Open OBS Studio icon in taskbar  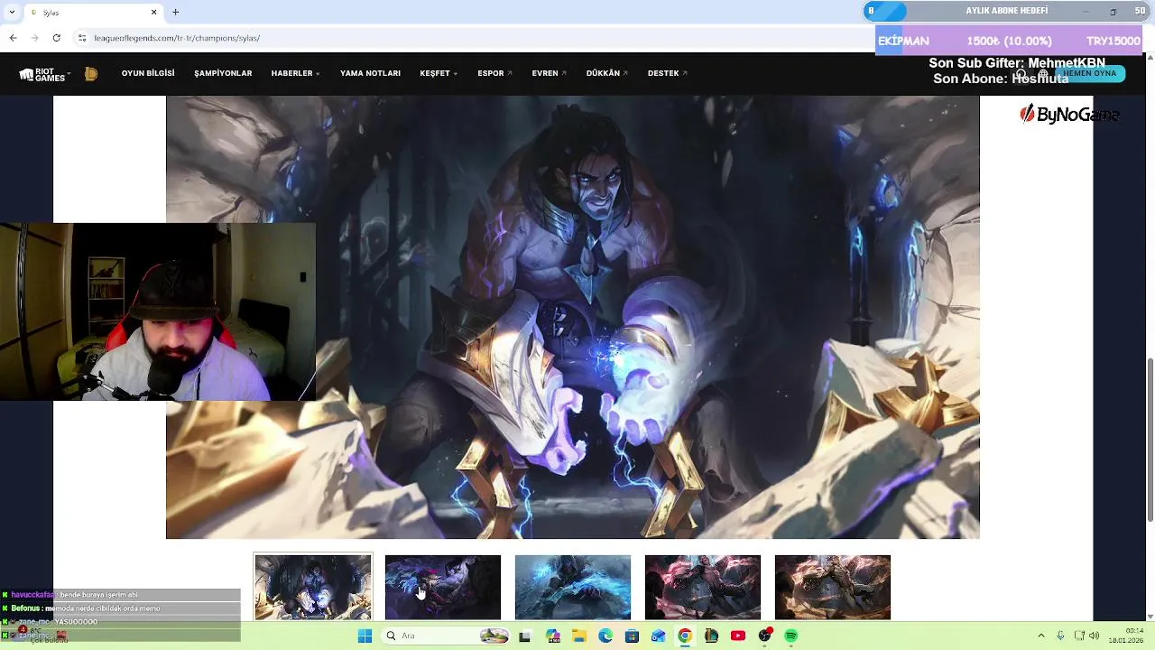tap(765, 636)
